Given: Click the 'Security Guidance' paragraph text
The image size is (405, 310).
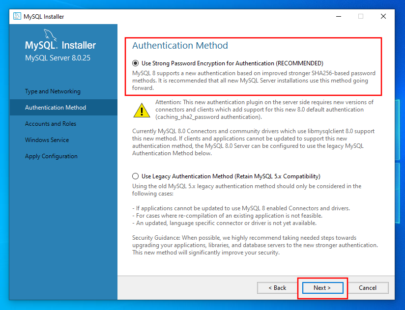Looking at the screenshot, I should 255,245.
